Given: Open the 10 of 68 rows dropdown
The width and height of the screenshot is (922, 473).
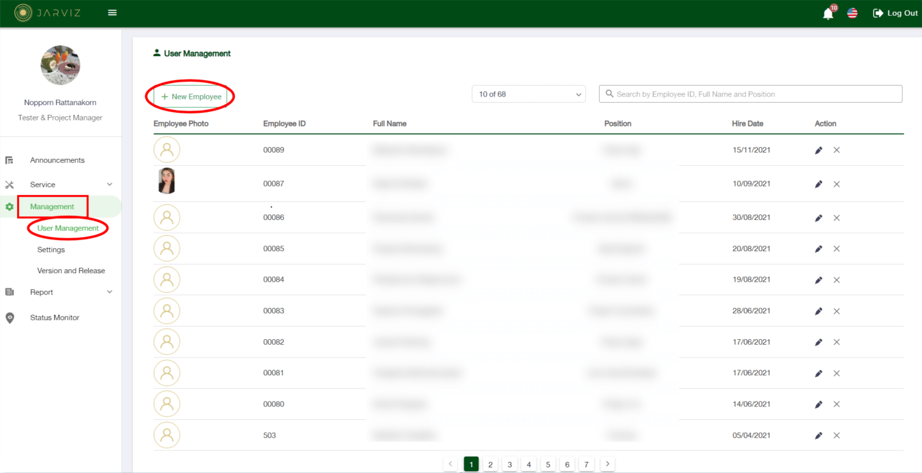Looking at the screenshot, I should pos(529,94).
